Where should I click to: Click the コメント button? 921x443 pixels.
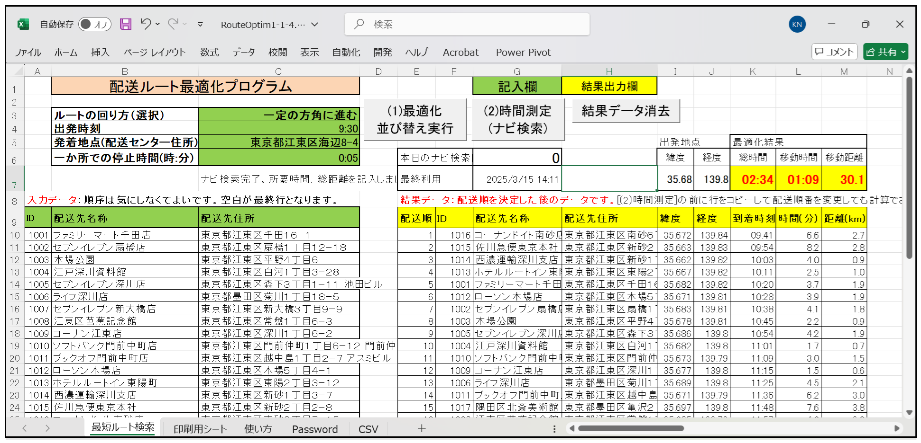[835, 52]
